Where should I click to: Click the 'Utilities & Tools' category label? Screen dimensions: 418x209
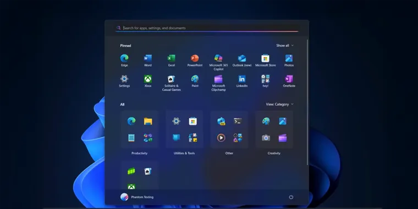184,153
